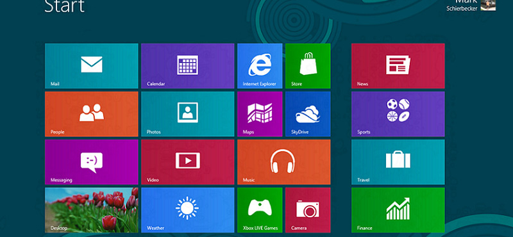This screenshot has width=513, height=237.
Task: Launch Internet Explorer tile
Action: [x=260, y=66]
